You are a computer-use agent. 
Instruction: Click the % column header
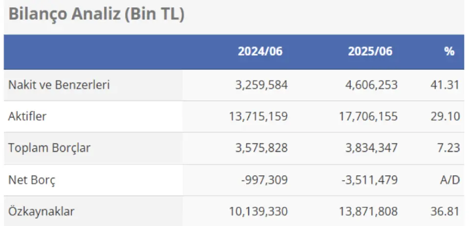449,51
